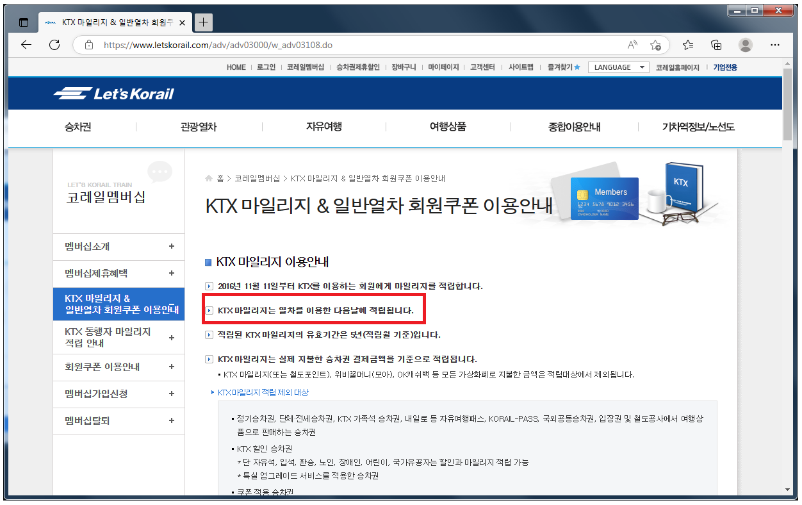This screenshot has width=802, height=505.
Task: Open a new tab with plus button
Action: 203,22
